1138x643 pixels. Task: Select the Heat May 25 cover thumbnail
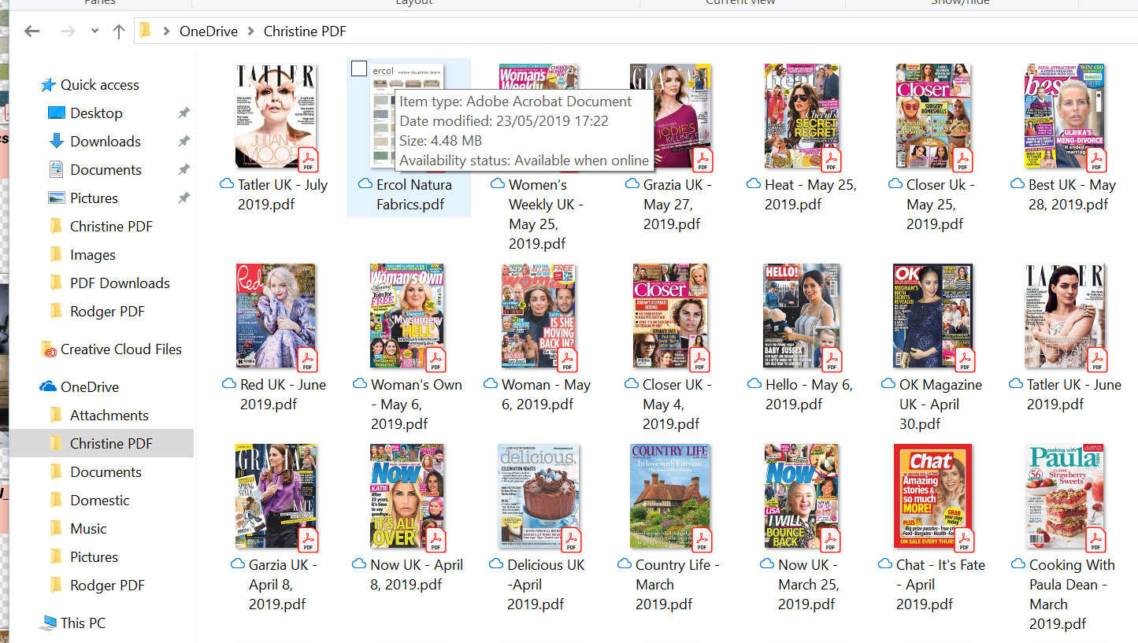pyautogui.click(x=802, y=116)
